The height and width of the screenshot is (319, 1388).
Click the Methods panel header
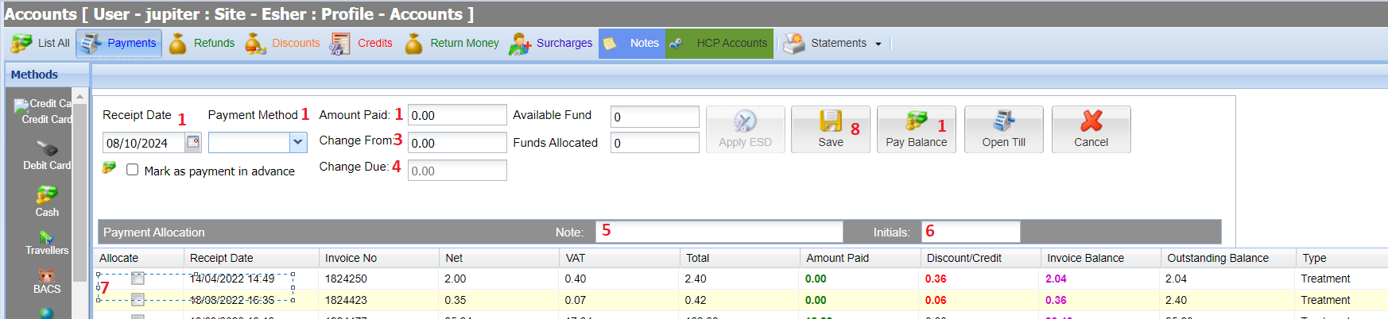(x=47, y=75)
